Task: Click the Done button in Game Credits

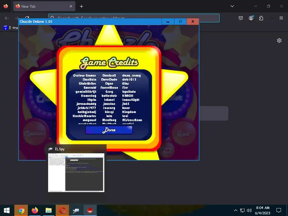Action: coord(109,130)
